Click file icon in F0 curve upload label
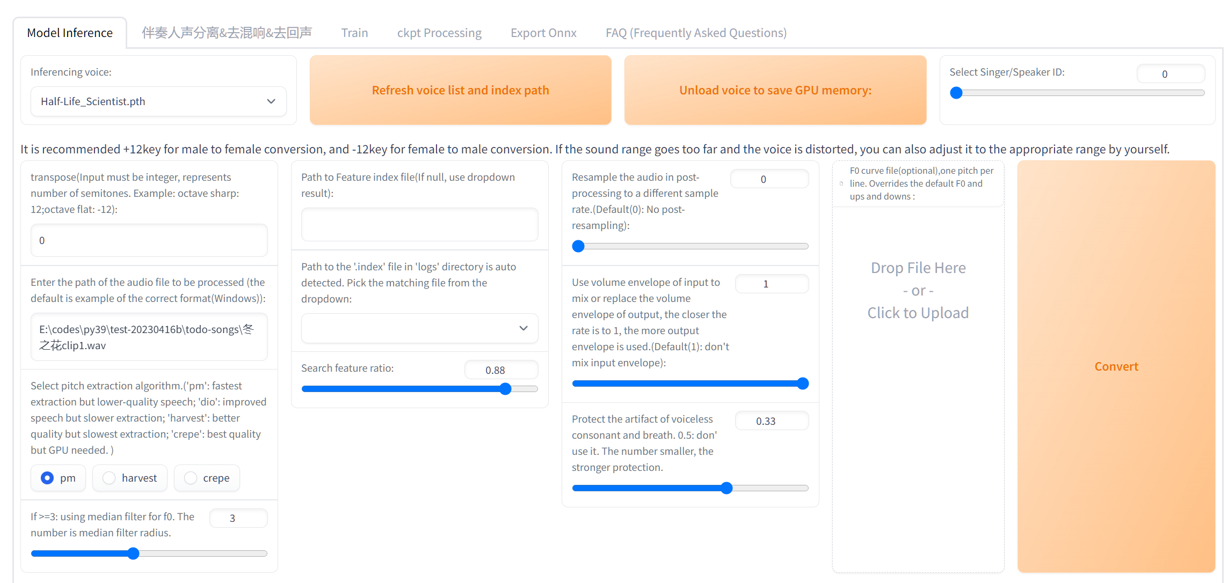This screenshot has height=583, width=1228. coord(841,183)
